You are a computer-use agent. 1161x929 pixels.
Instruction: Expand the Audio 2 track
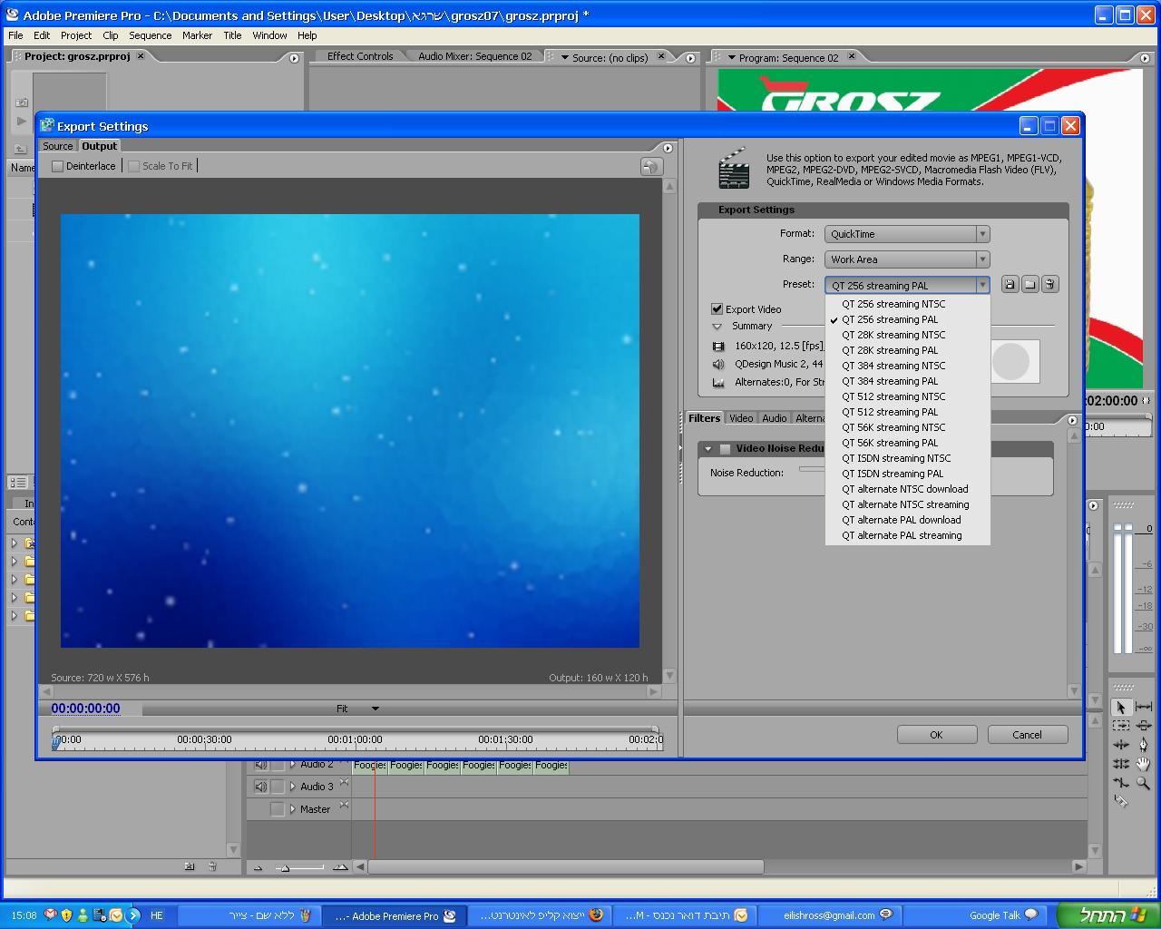point(293,765)
